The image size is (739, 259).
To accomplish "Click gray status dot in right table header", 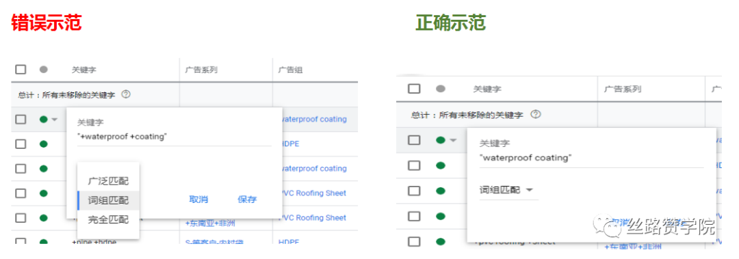I will click(441, 89).
